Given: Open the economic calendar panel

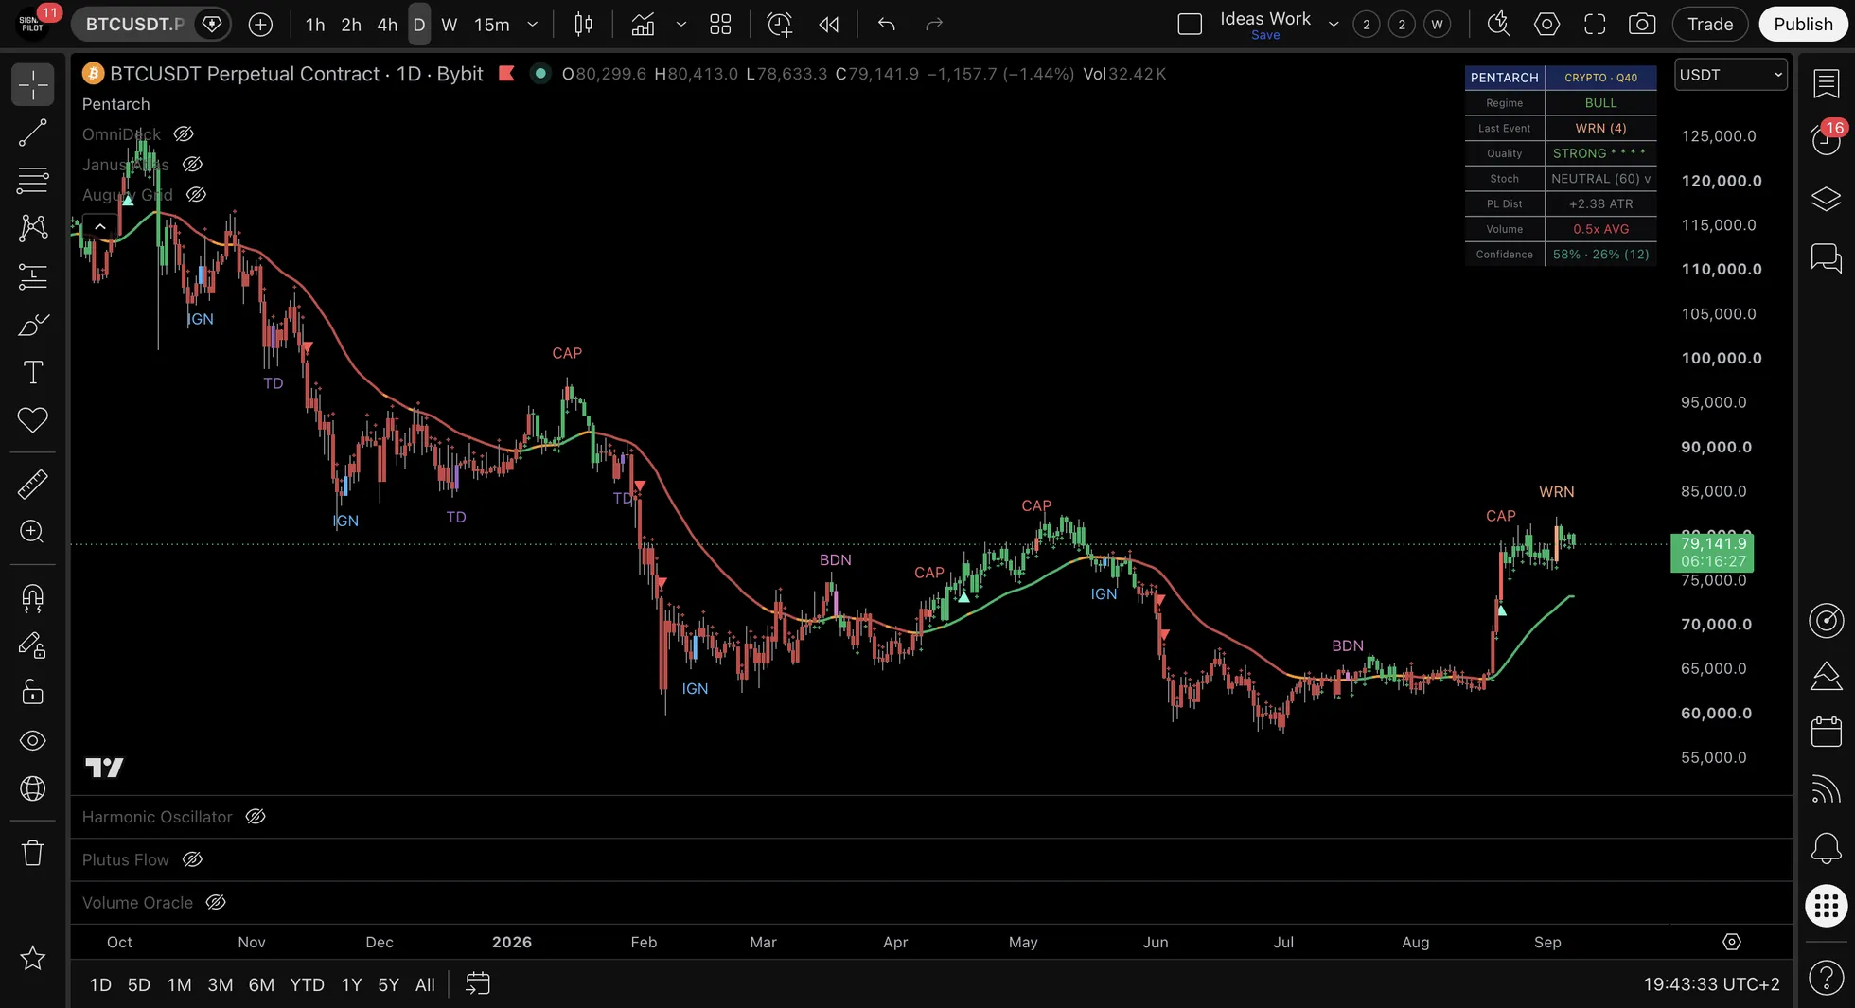Looking at the screenshot, I should (x=1826, y=731).
